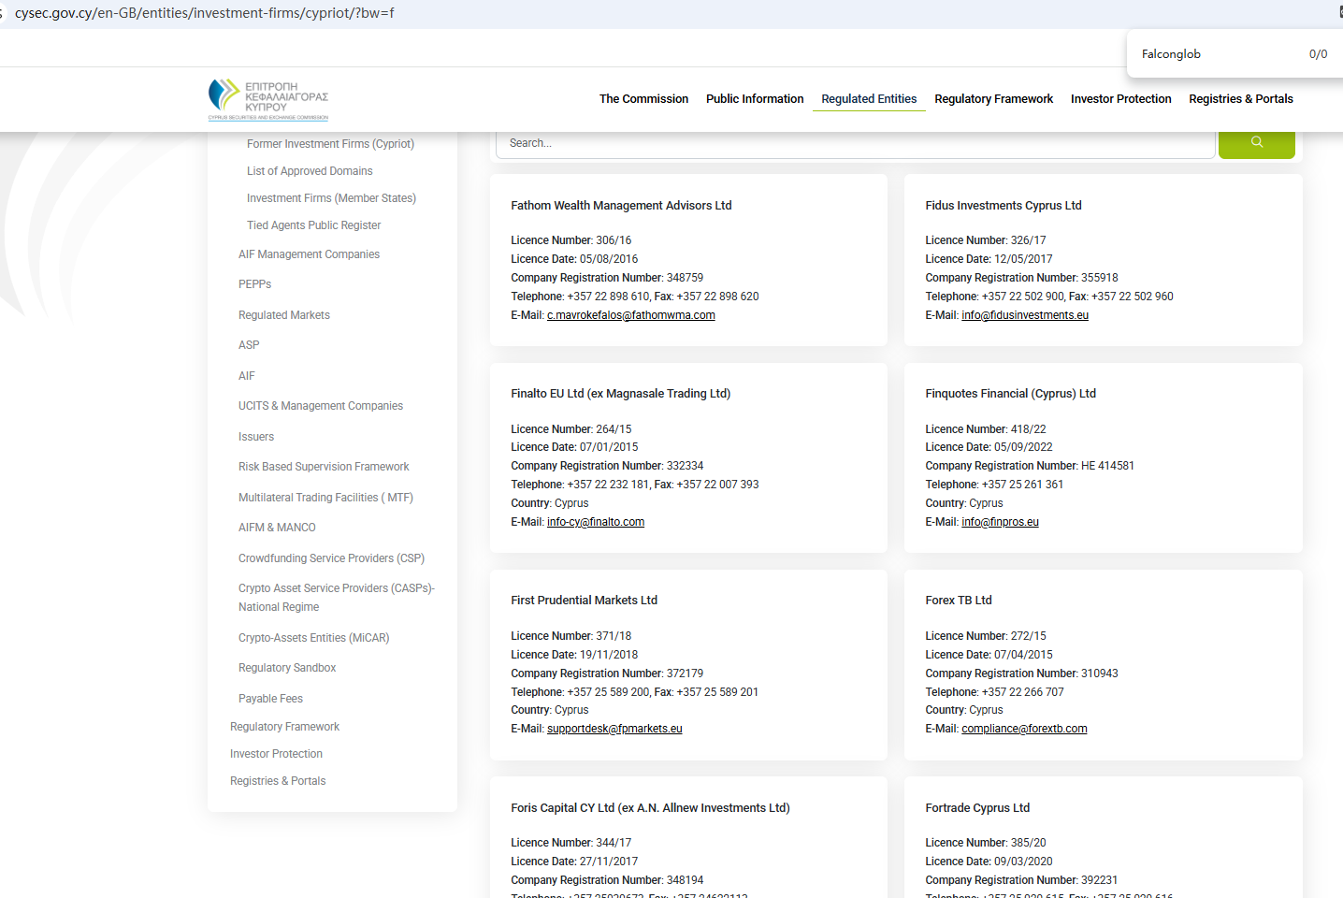Click info@fidusinvestments.eu email link
Image resolution: width=1343 pixels, height=898 pixels.
[1024, 315]
